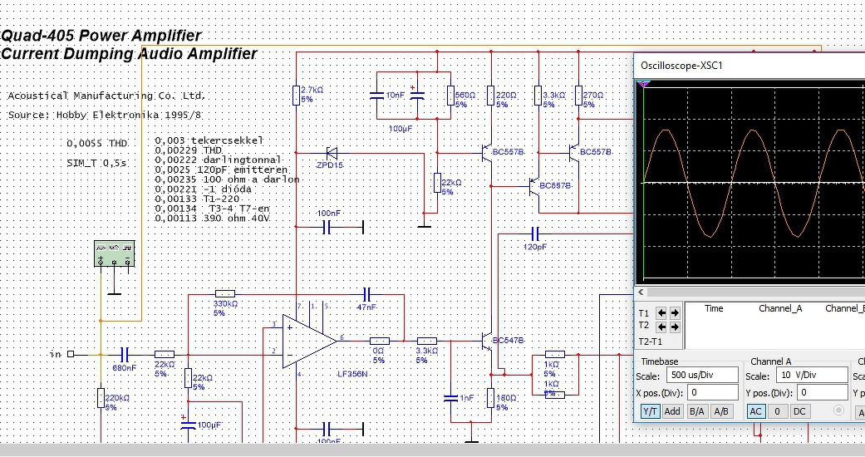The image size is (865, 457).
Task: Select the 330kΩ resistor
Action: (x=225, y=293)
